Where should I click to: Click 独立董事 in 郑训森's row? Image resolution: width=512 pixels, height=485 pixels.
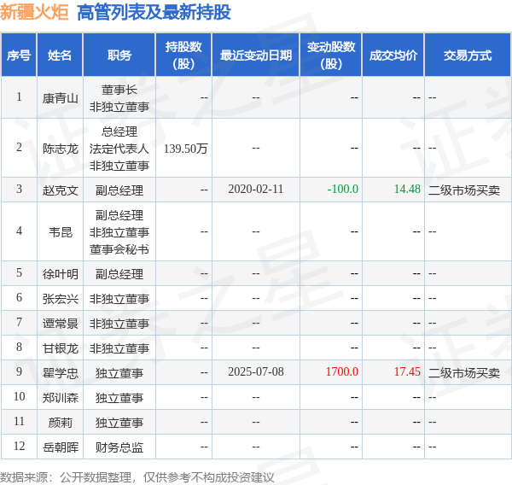119,398
